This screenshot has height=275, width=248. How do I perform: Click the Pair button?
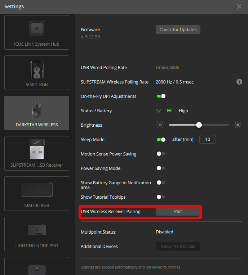[x=178, y=212]
